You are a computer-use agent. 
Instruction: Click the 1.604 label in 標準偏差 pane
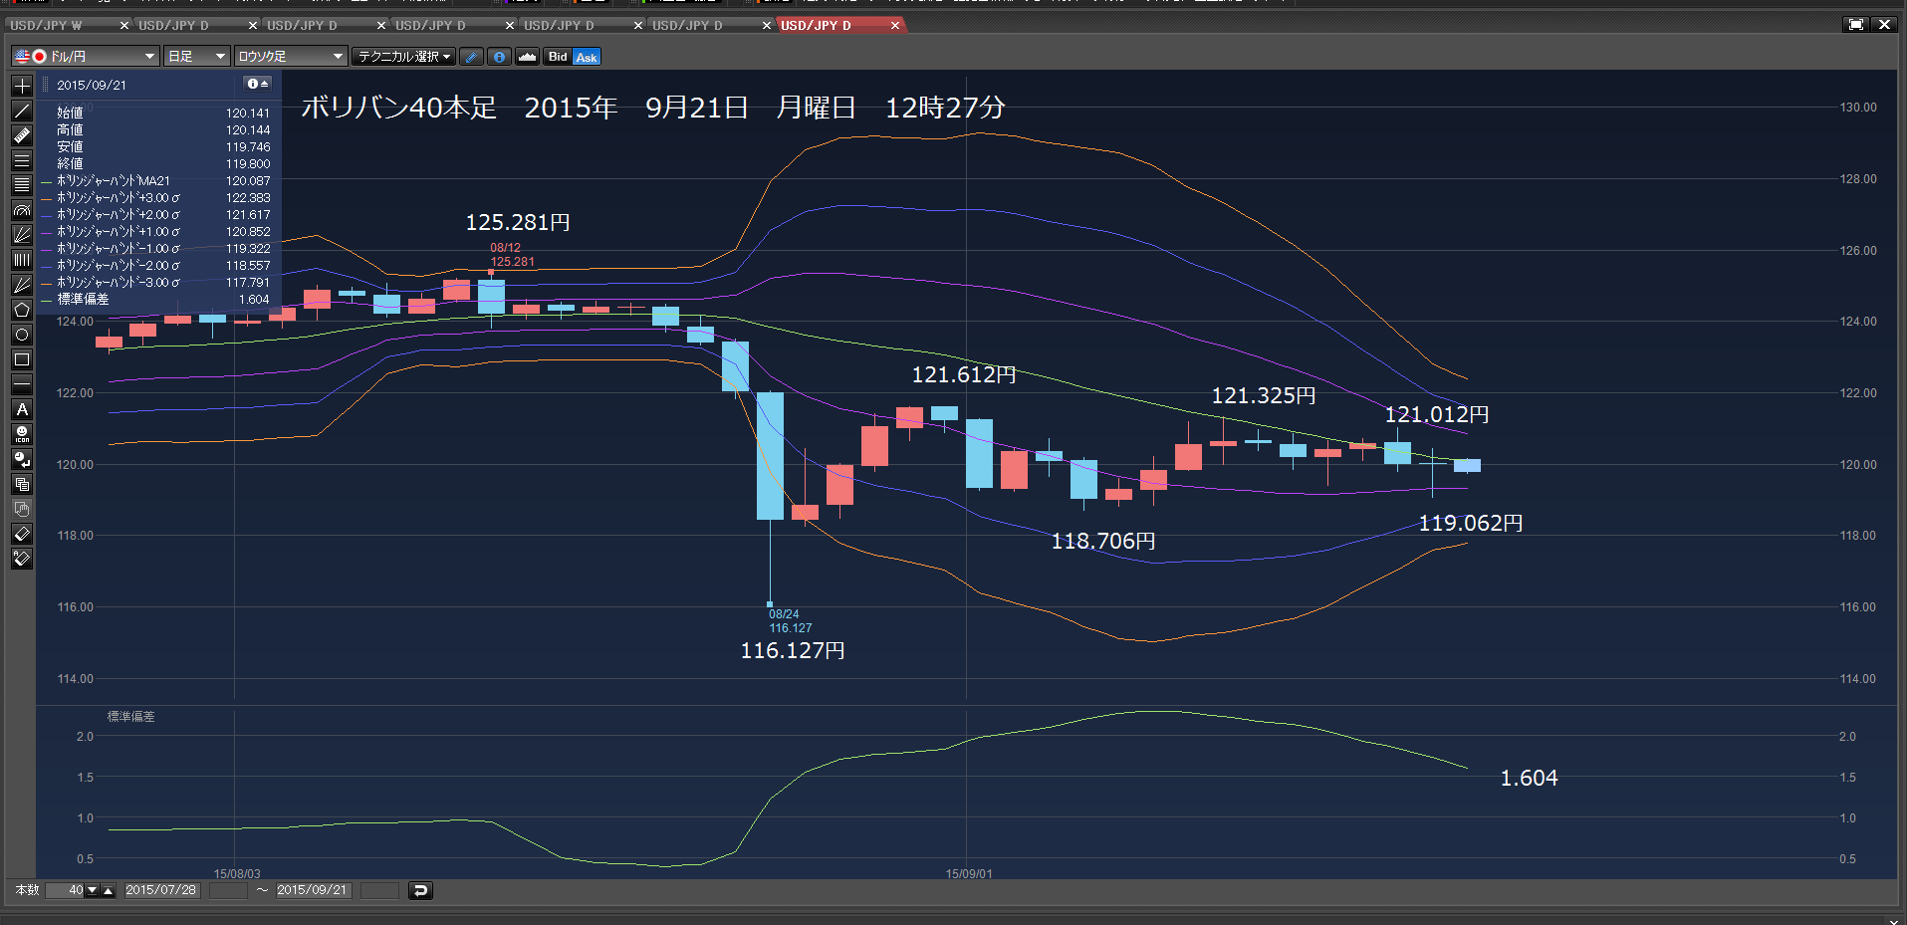click(1529, 778)
